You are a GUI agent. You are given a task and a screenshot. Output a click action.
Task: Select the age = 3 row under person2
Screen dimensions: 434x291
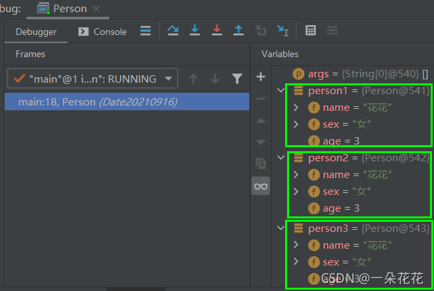click(334, 208)
